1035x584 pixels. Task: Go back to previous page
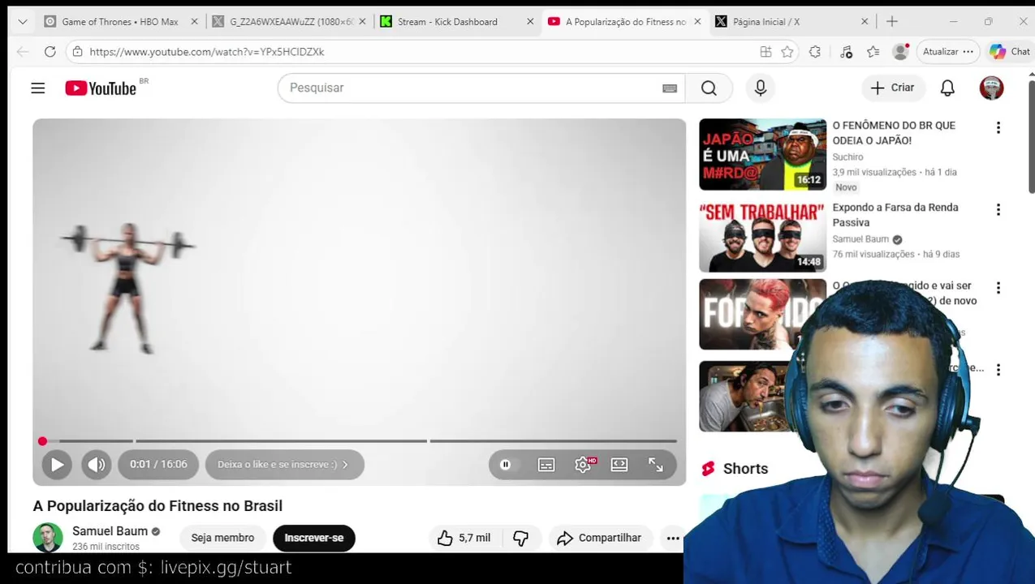[23, 52]
